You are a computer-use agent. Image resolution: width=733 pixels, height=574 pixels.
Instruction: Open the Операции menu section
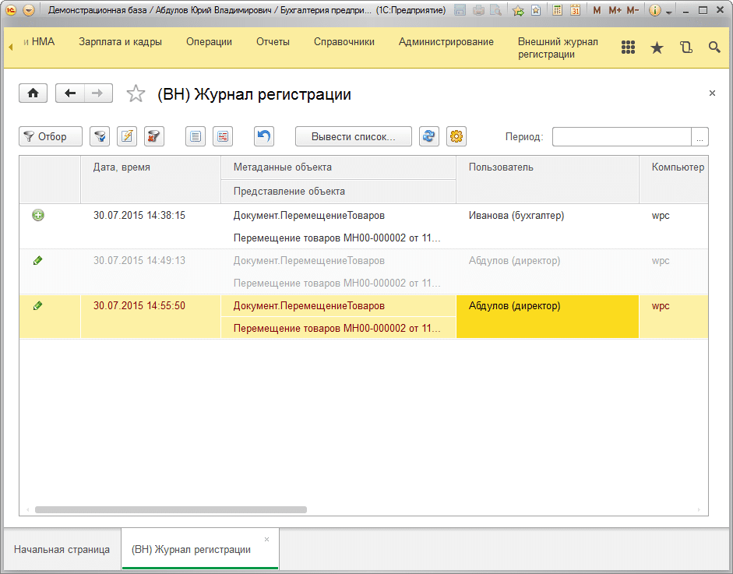tap(209, 42)
